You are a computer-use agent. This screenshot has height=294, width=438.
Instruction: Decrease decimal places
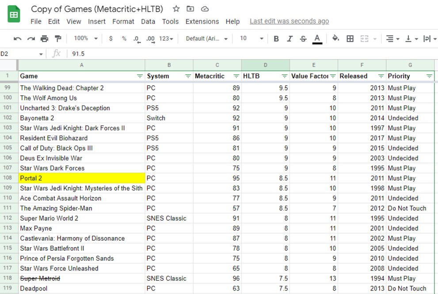click(x=137, y=39)
